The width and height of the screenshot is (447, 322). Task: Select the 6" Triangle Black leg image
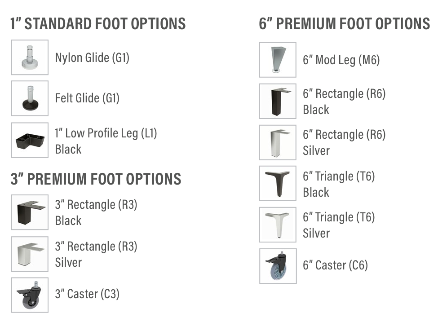click(x=278, y=184)
